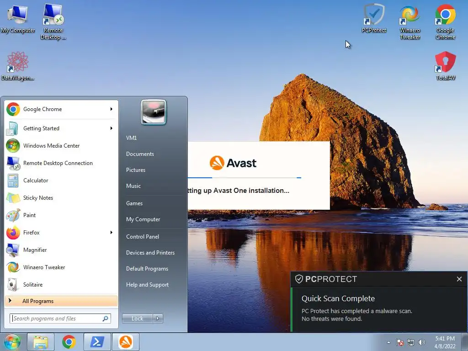Open Chrome from the taskbar
This screenshot has height=351, width=468.
point(69,342)
